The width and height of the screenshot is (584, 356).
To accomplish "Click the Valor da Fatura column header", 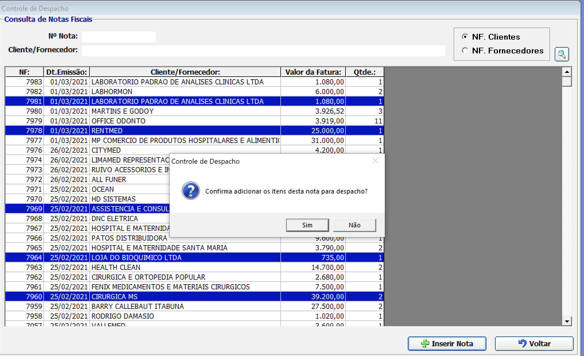I will [x=313, y=72].
